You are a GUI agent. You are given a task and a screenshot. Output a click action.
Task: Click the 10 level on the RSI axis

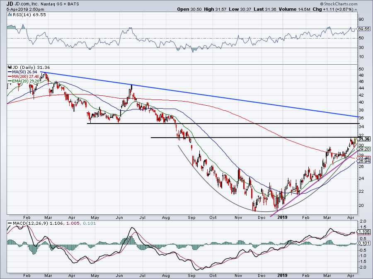(361, 57)
